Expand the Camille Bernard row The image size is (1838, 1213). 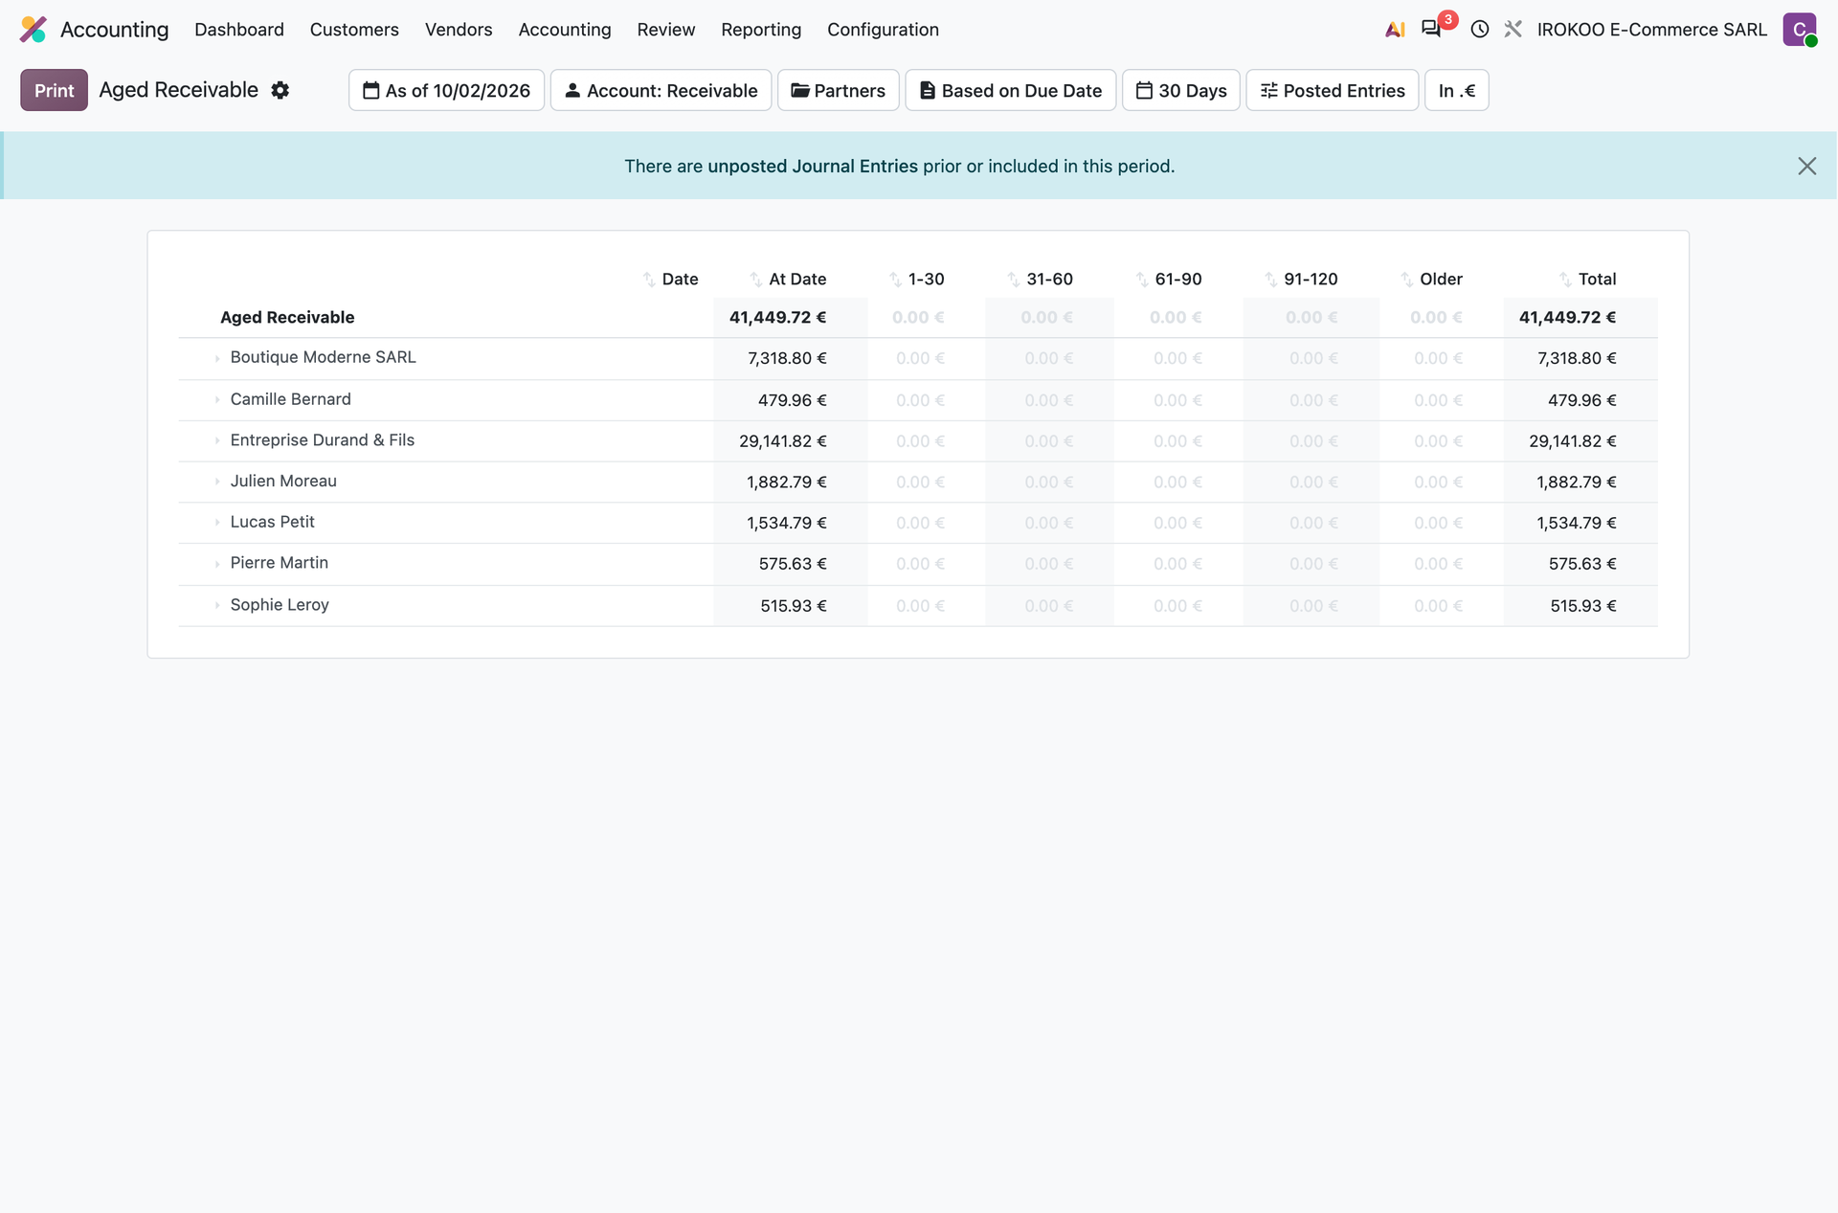[x=217, y=399]
